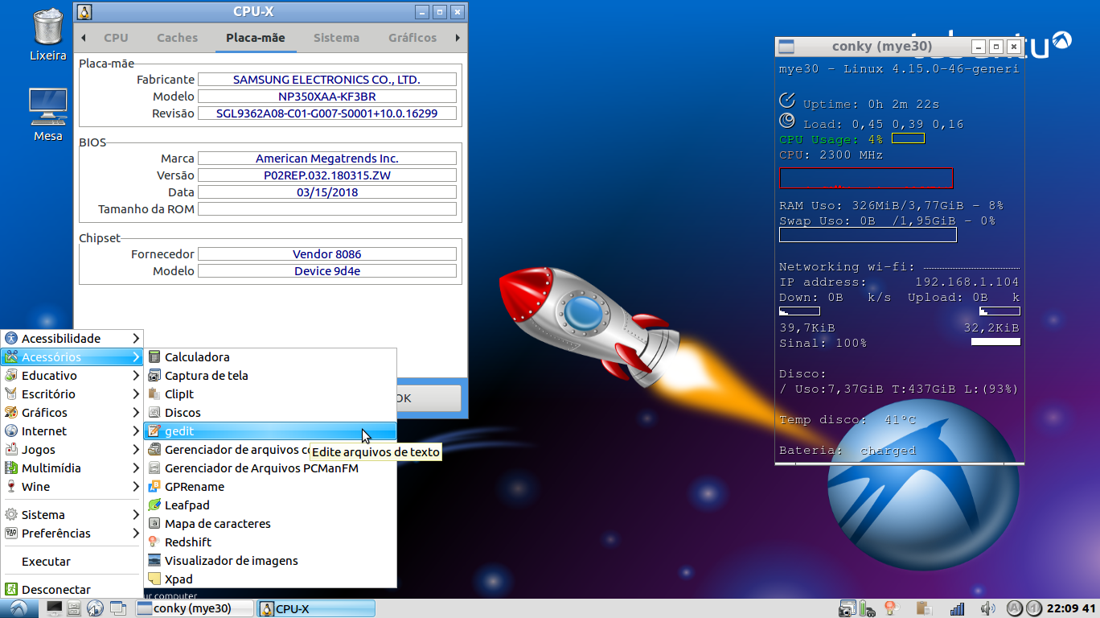Click the battery indicator tray icon

[x=867, y=608]
